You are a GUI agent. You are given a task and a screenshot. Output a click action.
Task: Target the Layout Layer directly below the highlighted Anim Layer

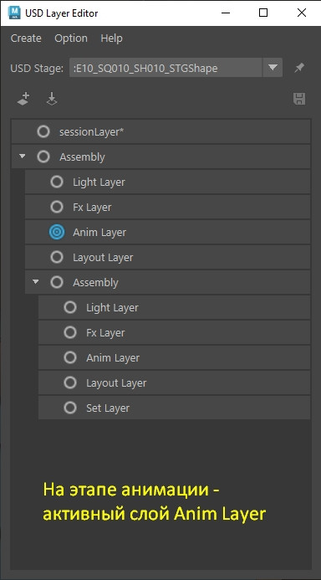pyautogui.click(x=57, y=257)
